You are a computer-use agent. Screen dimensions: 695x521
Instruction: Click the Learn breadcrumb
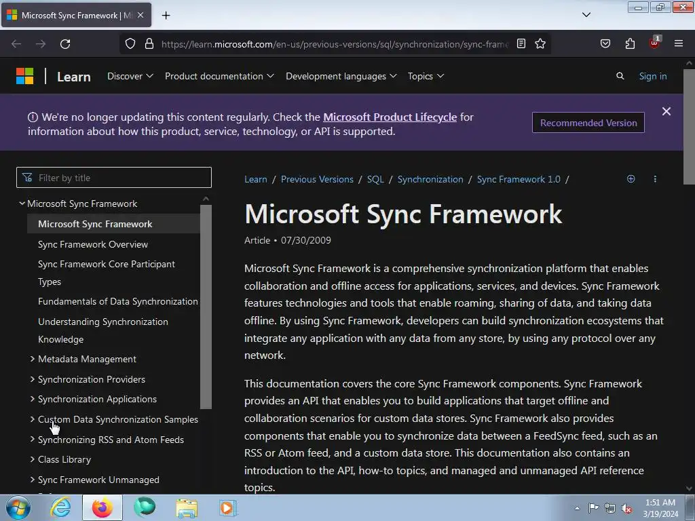click(256, 179)
